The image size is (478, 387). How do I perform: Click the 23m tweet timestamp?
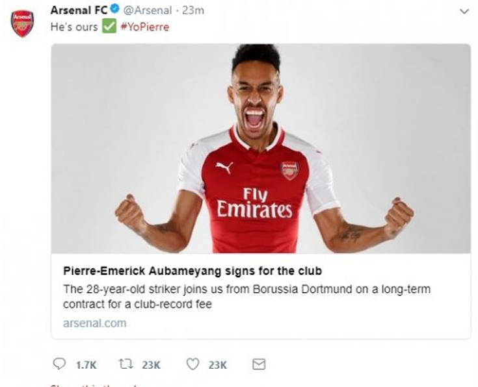click(x=193, y=10)
